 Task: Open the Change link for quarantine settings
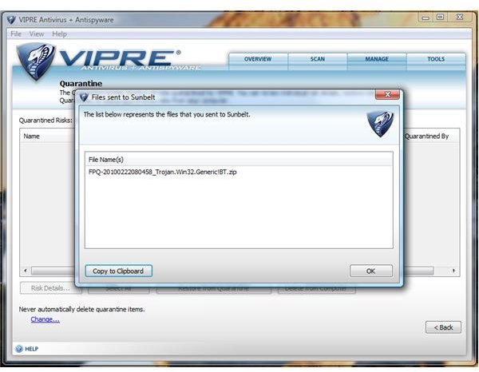tap(45, 319)
